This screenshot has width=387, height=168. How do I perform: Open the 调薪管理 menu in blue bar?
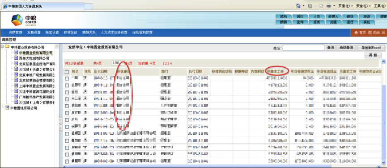16,33
